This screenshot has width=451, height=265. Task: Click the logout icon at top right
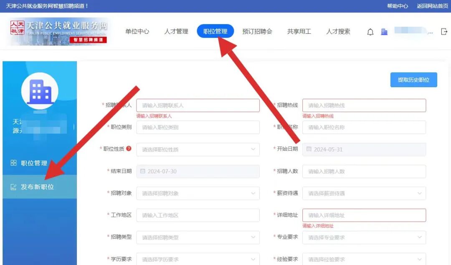(x=443, y=31)
